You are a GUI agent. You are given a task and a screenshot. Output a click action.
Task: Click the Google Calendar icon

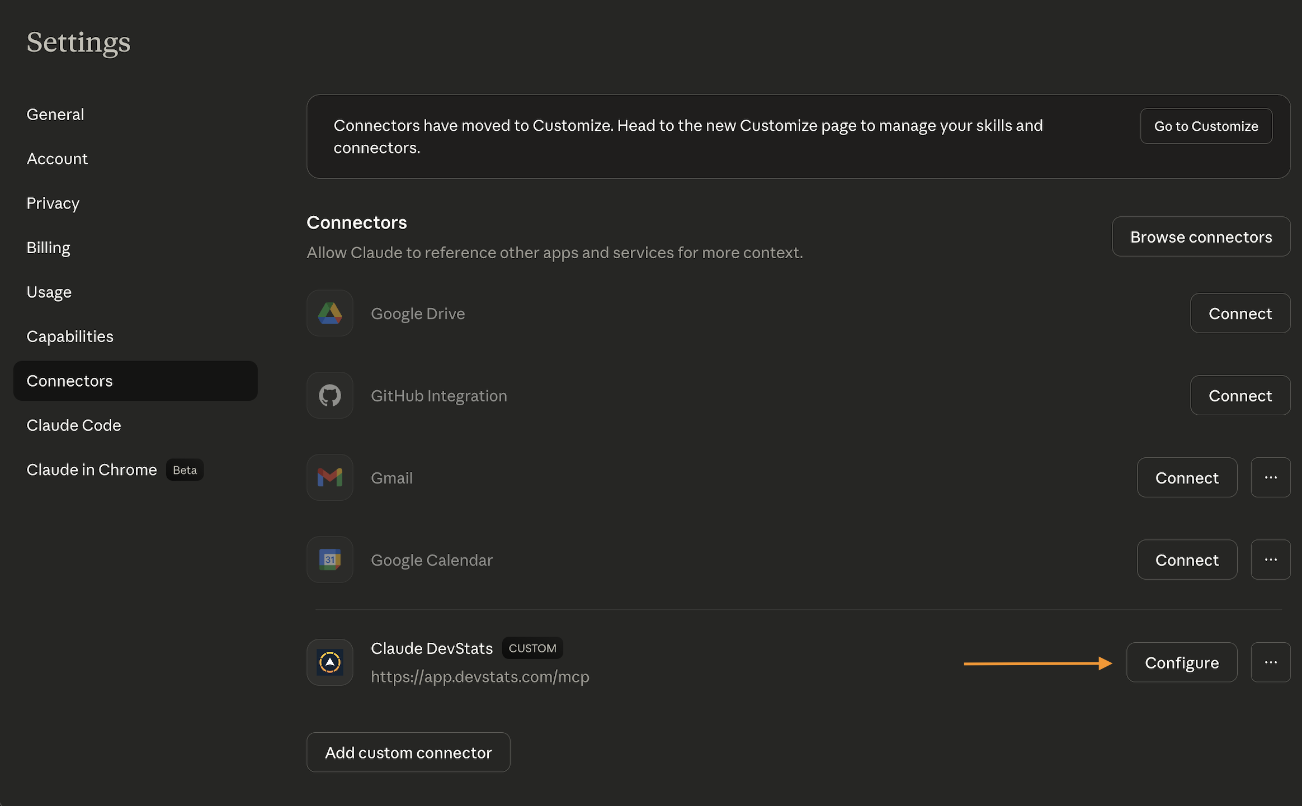click(x=330, y=560)
